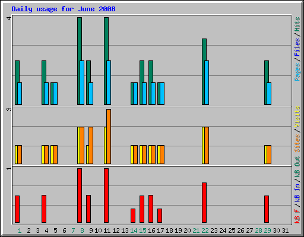The width and height of the screenshot is (304, 237).
Task: Click the "kB In" legend label
Action: point(297,193)
